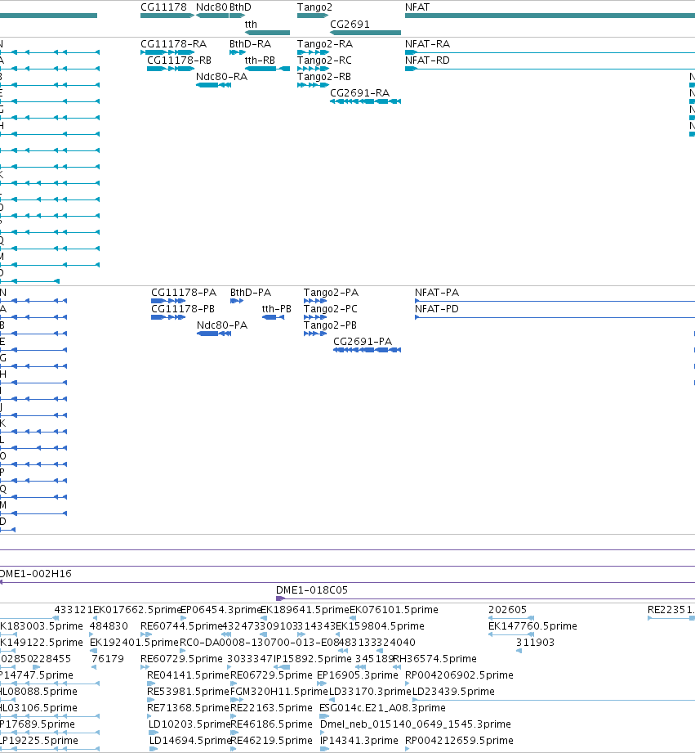Screen dimensions: 695x753
Task: Select the Tango2-RC transcript label
Action: click(324, 61)
